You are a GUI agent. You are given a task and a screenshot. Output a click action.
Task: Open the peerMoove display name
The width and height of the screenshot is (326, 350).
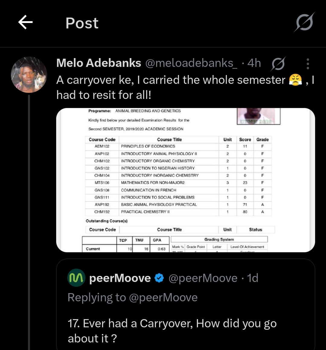[x=120, y=278]
